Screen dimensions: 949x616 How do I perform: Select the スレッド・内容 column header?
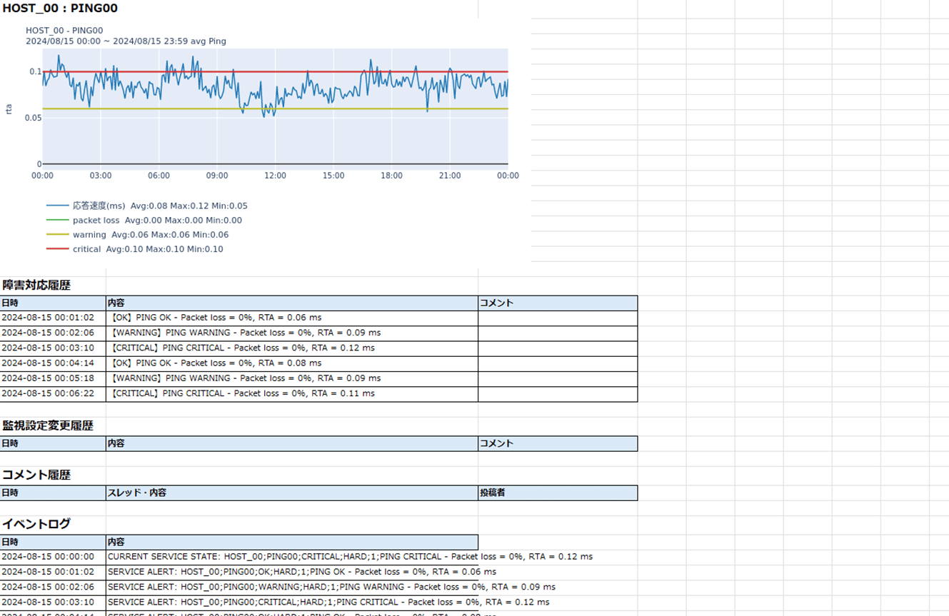(x=292, y=493)
